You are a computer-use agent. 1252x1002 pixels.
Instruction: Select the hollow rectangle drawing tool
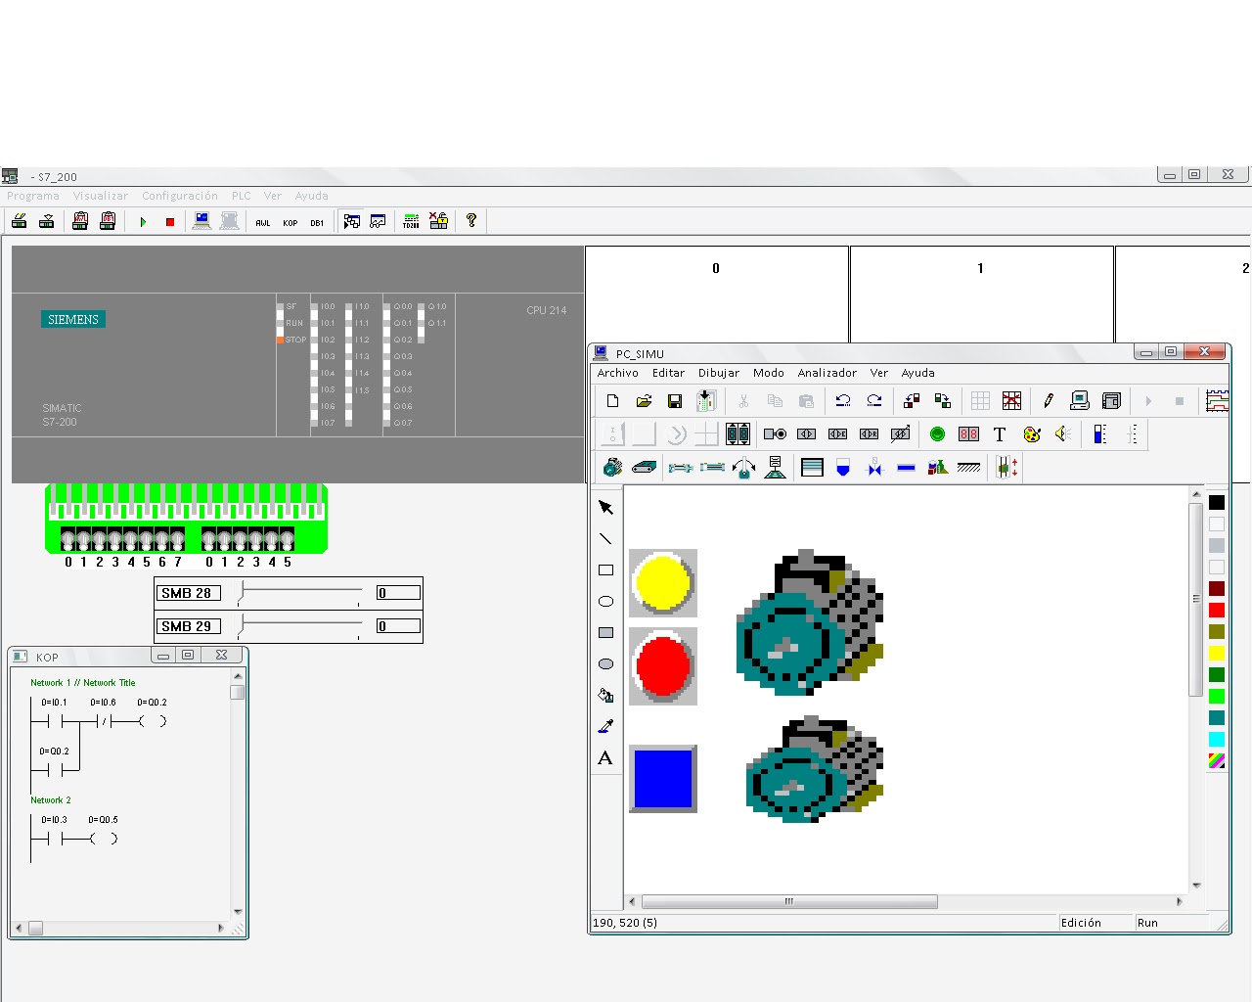click(x=605, y=569)
